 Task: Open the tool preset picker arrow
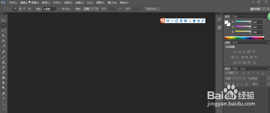coord(10,9)
